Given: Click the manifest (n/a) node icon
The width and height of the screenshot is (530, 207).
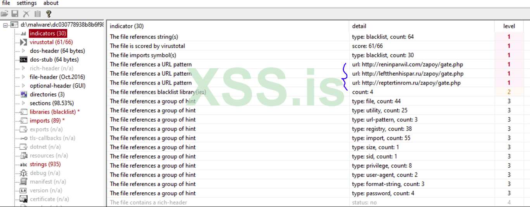Looking at the screenshot, I should pos(23,182).
